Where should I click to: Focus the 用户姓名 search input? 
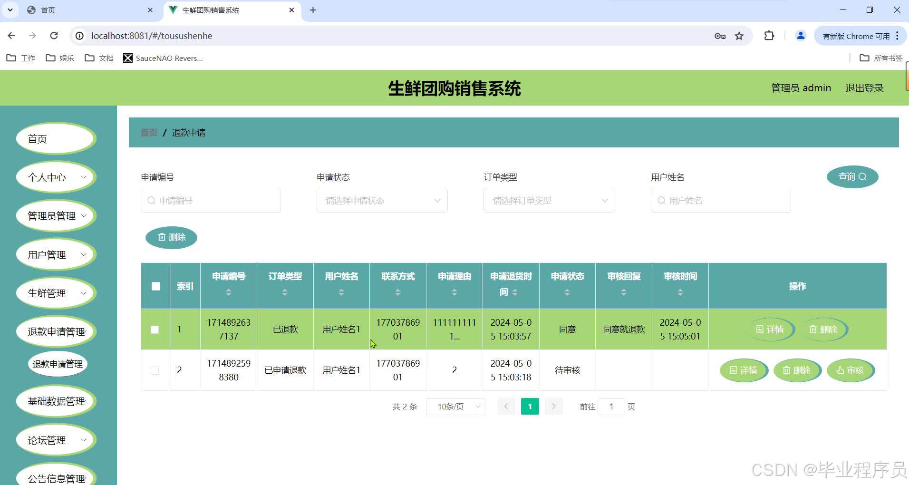coord(721,201)
